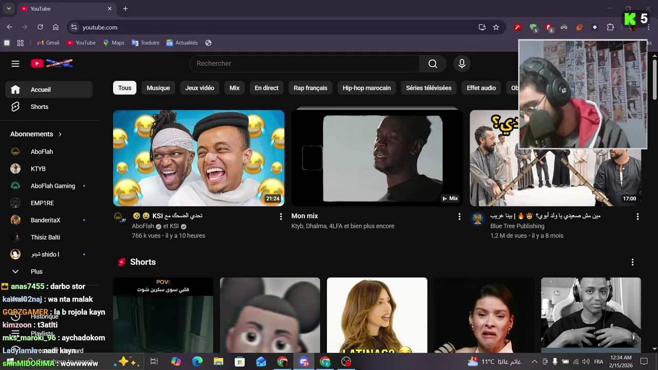Expand the Abonnements section arrow
The height and width of the screenshot is (370, 658).
tap(60, 134)
